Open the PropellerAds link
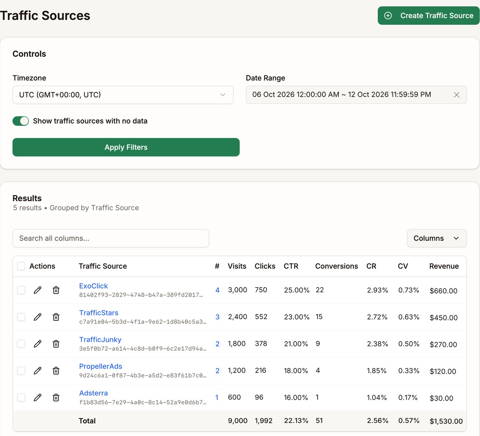 [100, 366]
